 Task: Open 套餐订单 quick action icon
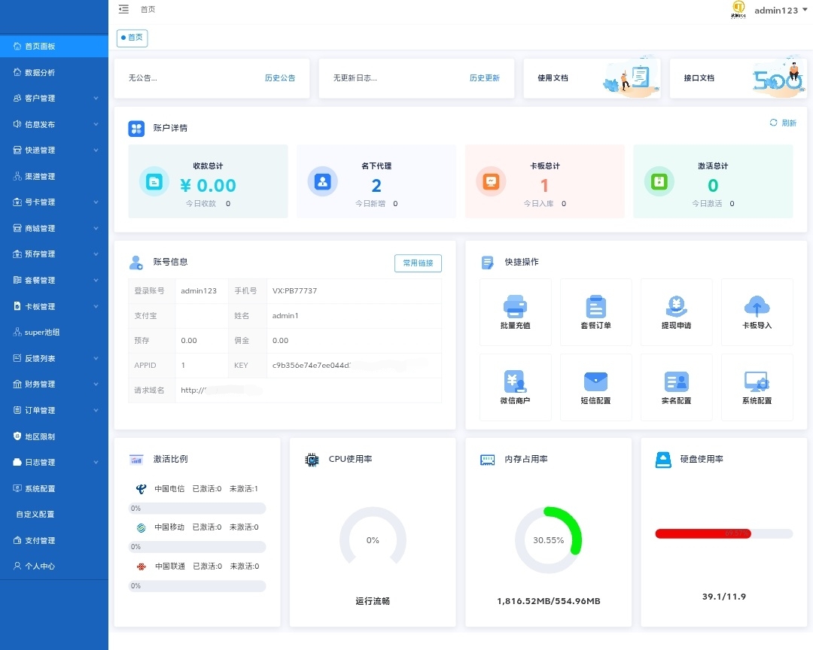coord(595,306)
